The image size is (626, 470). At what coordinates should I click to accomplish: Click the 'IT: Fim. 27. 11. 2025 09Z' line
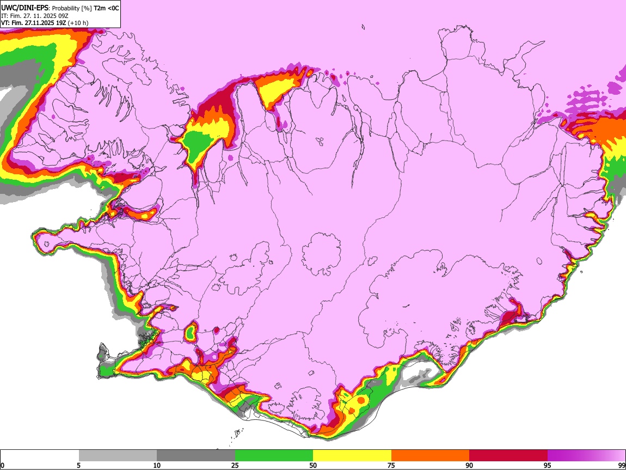click(x=35, y=16)
